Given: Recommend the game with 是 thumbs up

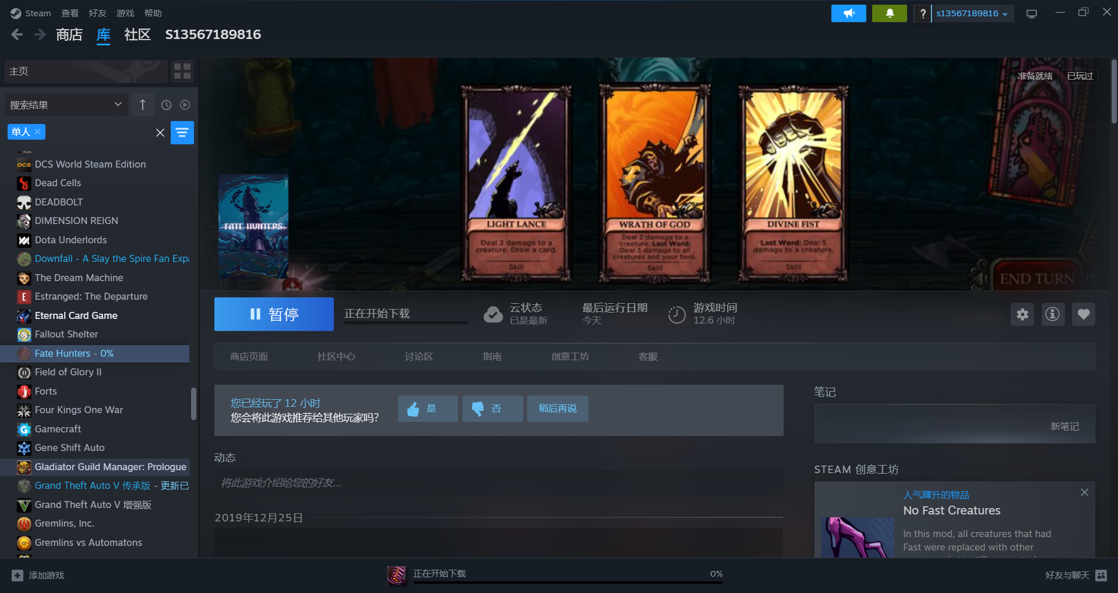Looking at the screenshot, I should pyautogui.click(x=428, y=409).
